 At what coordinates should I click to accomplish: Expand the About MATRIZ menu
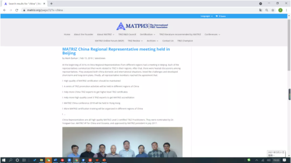click(106, 34)
